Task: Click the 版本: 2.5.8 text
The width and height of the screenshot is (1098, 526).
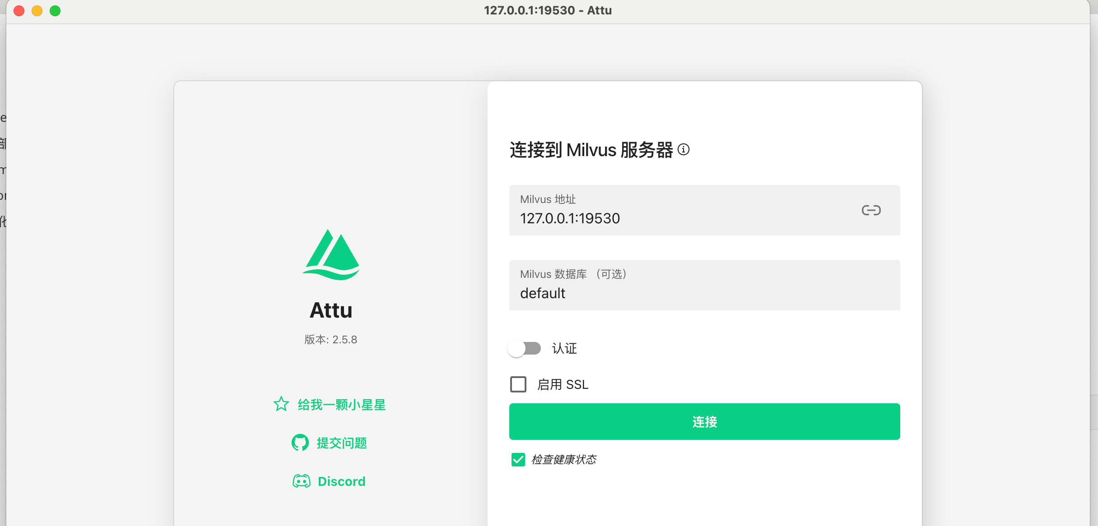Action: tap(331, 340)
